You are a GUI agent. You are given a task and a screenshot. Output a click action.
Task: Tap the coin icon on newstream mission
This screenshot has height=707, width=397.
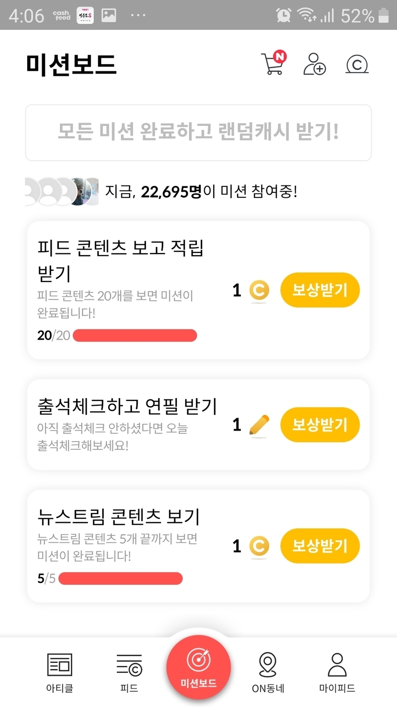tap(259, 546)
